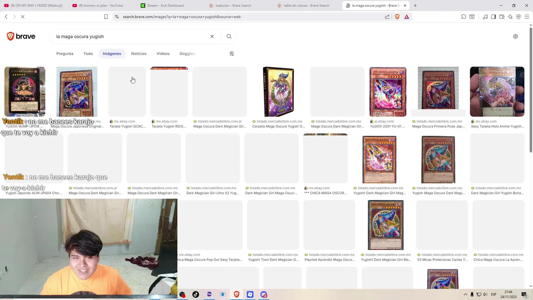Screen dimensions: 533x300
Task: Open the Brave Rewards triangle icon
Action: tap(406, 17)
